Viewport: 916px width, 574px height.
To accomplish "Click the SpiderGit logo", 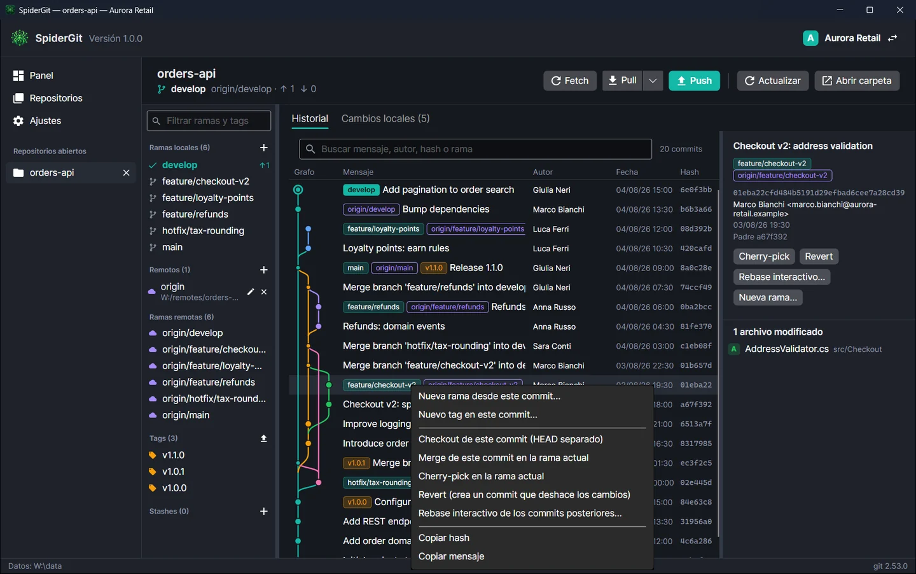I will [20, 38].
